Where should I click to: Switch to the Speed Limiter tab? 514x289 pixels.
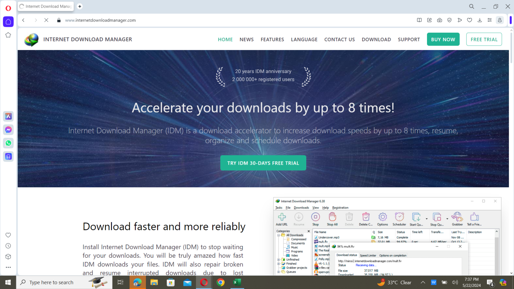(x=368, y=255)
